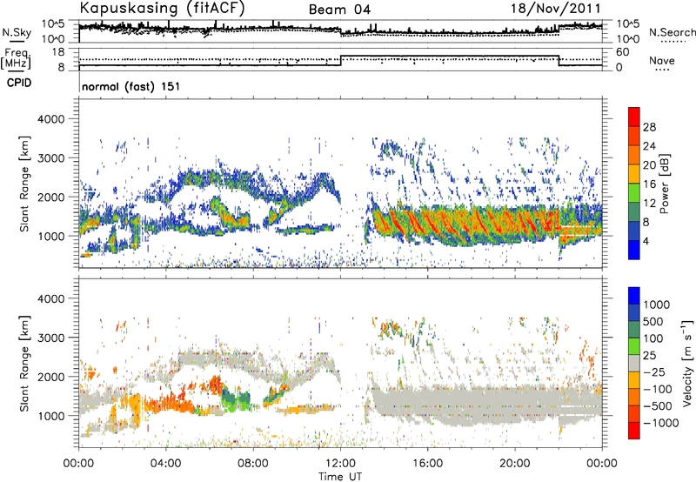Image resolution: width=696 pixels, height=482 pixels.
Task: Click the "N.Sky" legend label
Action: pyautogui.click(x=17, y=32)
